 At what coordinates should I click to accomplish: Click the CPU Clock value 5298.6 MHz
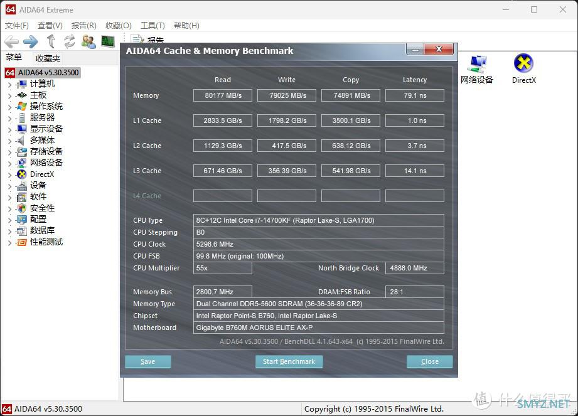point(318,244)
